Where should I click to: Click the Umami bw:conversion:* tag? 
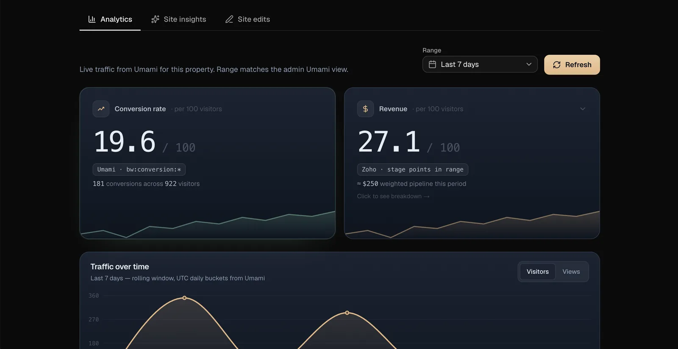(x=139, y=169)
